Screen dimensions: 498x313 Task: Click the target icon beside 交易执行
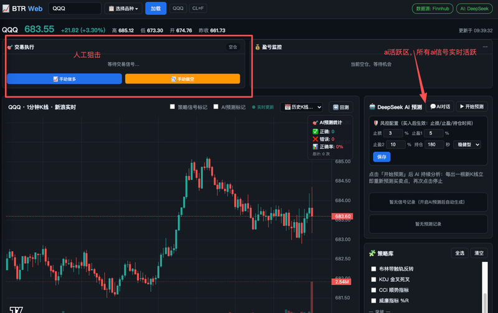pos(10,47)
